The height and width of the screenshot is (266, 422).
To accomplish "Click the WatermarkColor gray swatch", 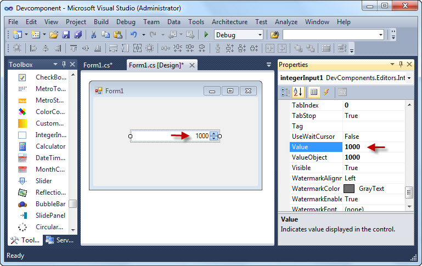I will click(349, 189).
